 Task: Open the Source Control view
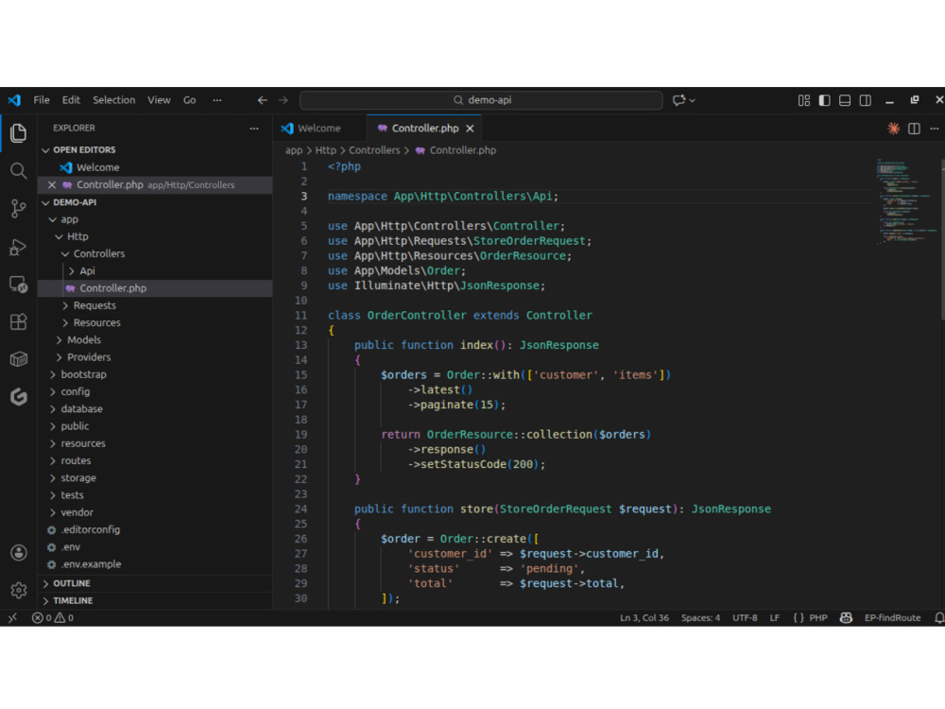click(x=18, y=209)
